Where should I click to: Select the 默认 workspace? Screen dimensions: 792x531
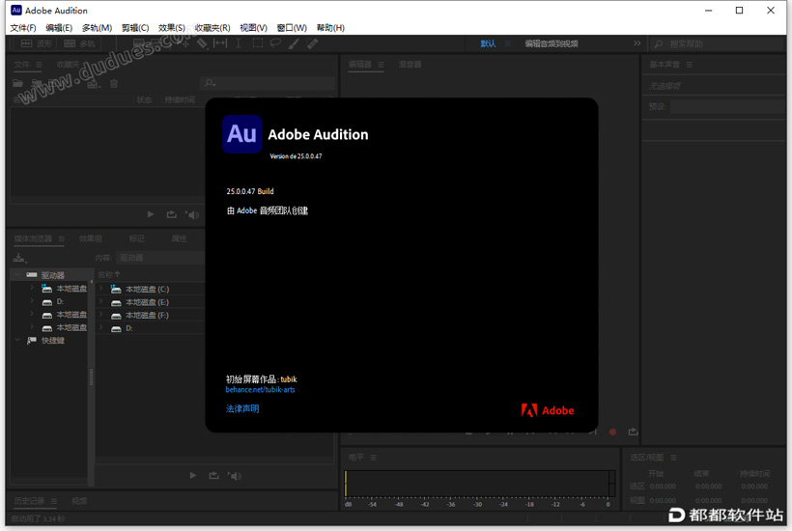[488, 43]
